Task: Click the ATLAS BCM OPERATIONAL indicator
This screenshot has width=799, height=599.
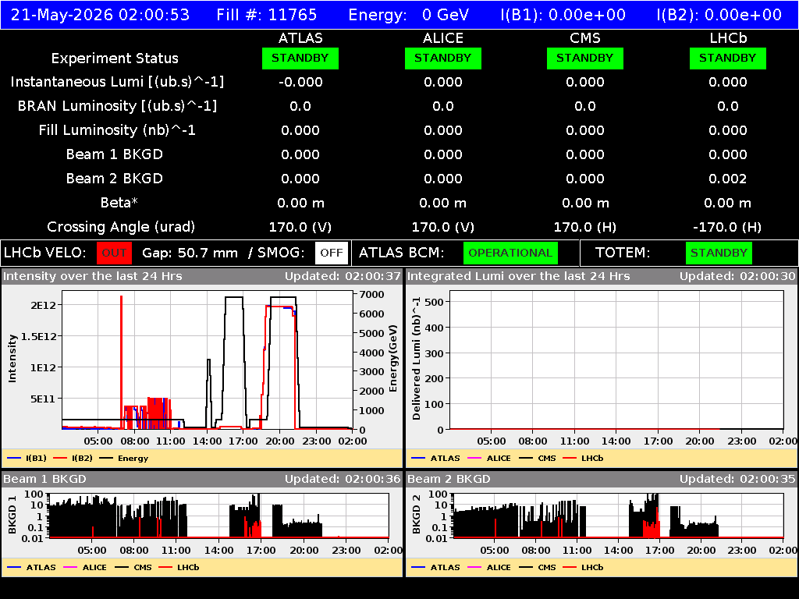Action: coord(510,253)
